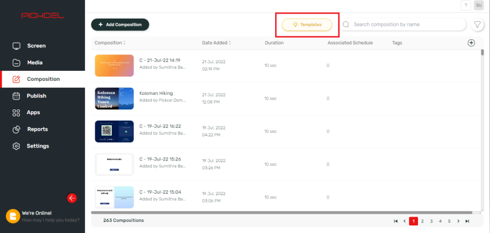
Task: Click the composition name C - 19-Jul-22 16:22
Action: point(160,126)
